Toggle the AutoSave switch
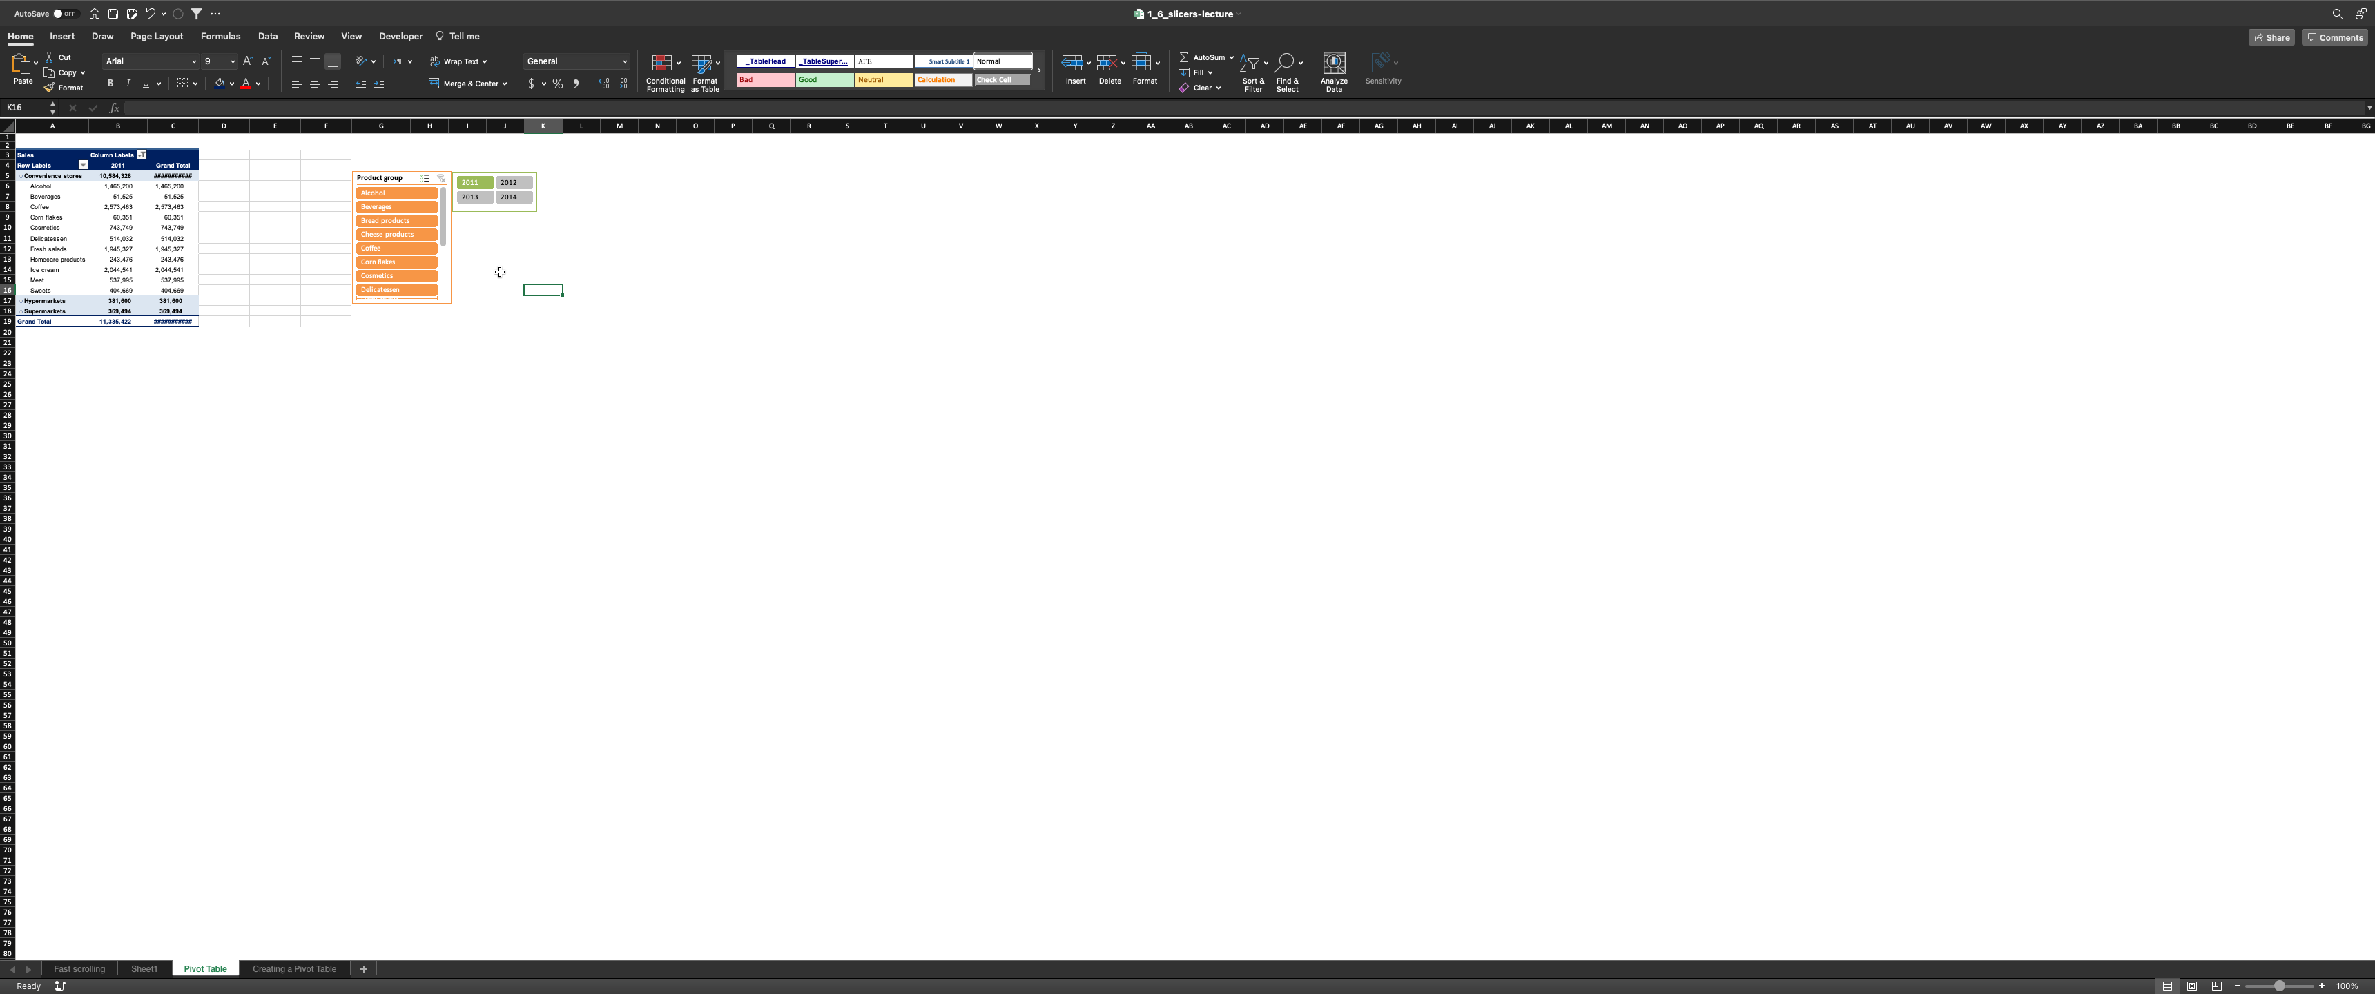This screenshot has height=994, width=2375. coord(64,14)
